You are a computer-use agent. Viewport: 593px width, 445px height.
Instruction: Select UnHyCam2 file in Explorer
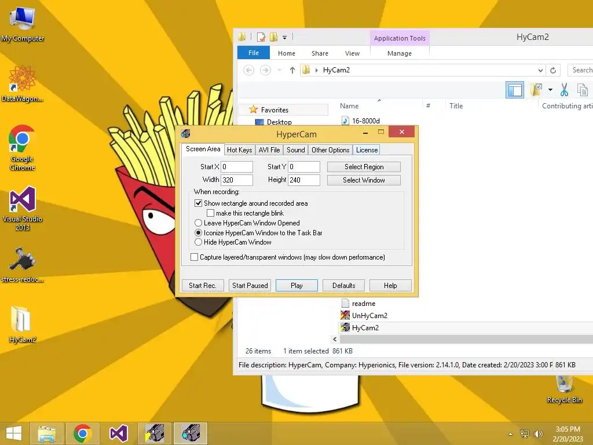[x=365, y=316]
